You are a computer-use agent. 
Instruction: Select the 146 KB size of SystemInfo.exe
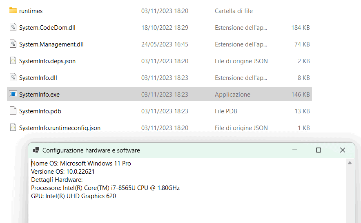pos(300,95)
